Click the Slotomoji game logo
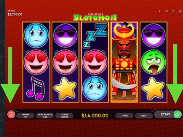The image size is (183, 137). [95, 17]
